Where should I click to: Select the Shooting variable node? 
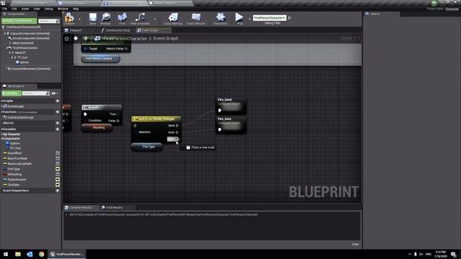coord(97,128)
